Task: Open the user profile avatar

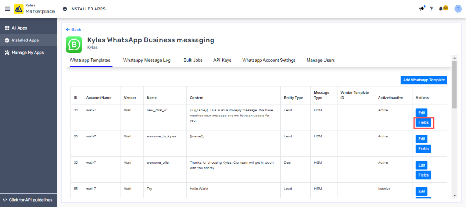Action: 458,9
